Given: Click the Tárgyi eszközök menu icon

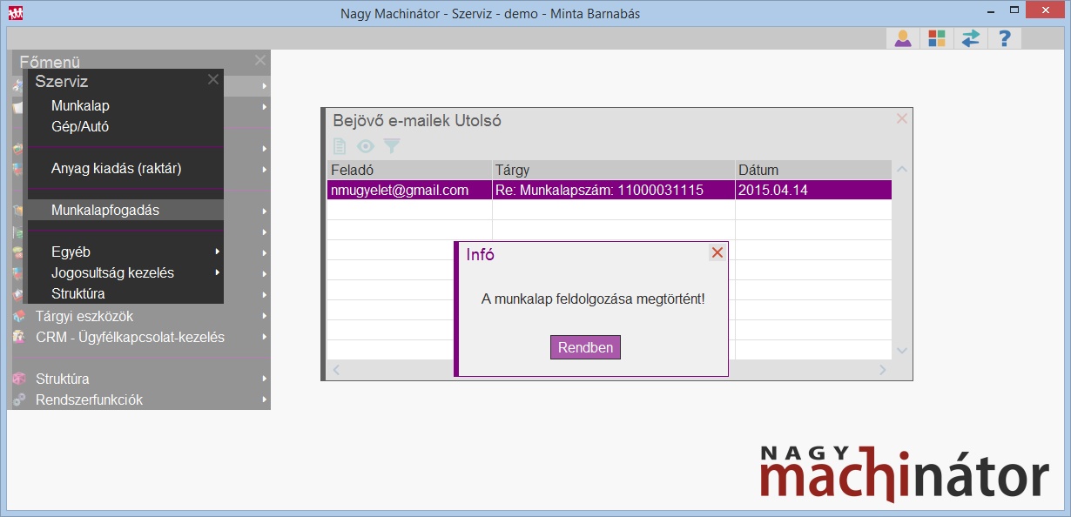Looking at the screenshot, I should (19, 316).
